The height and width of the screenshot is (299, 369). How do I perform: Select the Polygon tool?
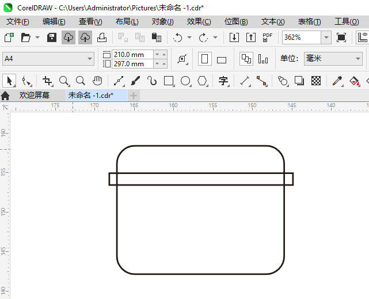click(202, 81)
